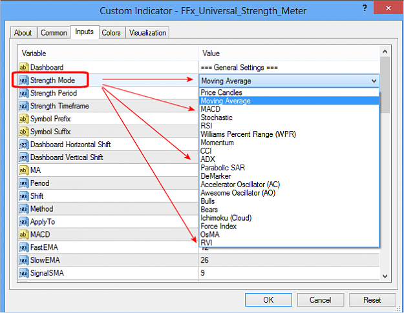
Task: Collapse the Strength Mode dropdown arrow
Action: coord(374,81)
